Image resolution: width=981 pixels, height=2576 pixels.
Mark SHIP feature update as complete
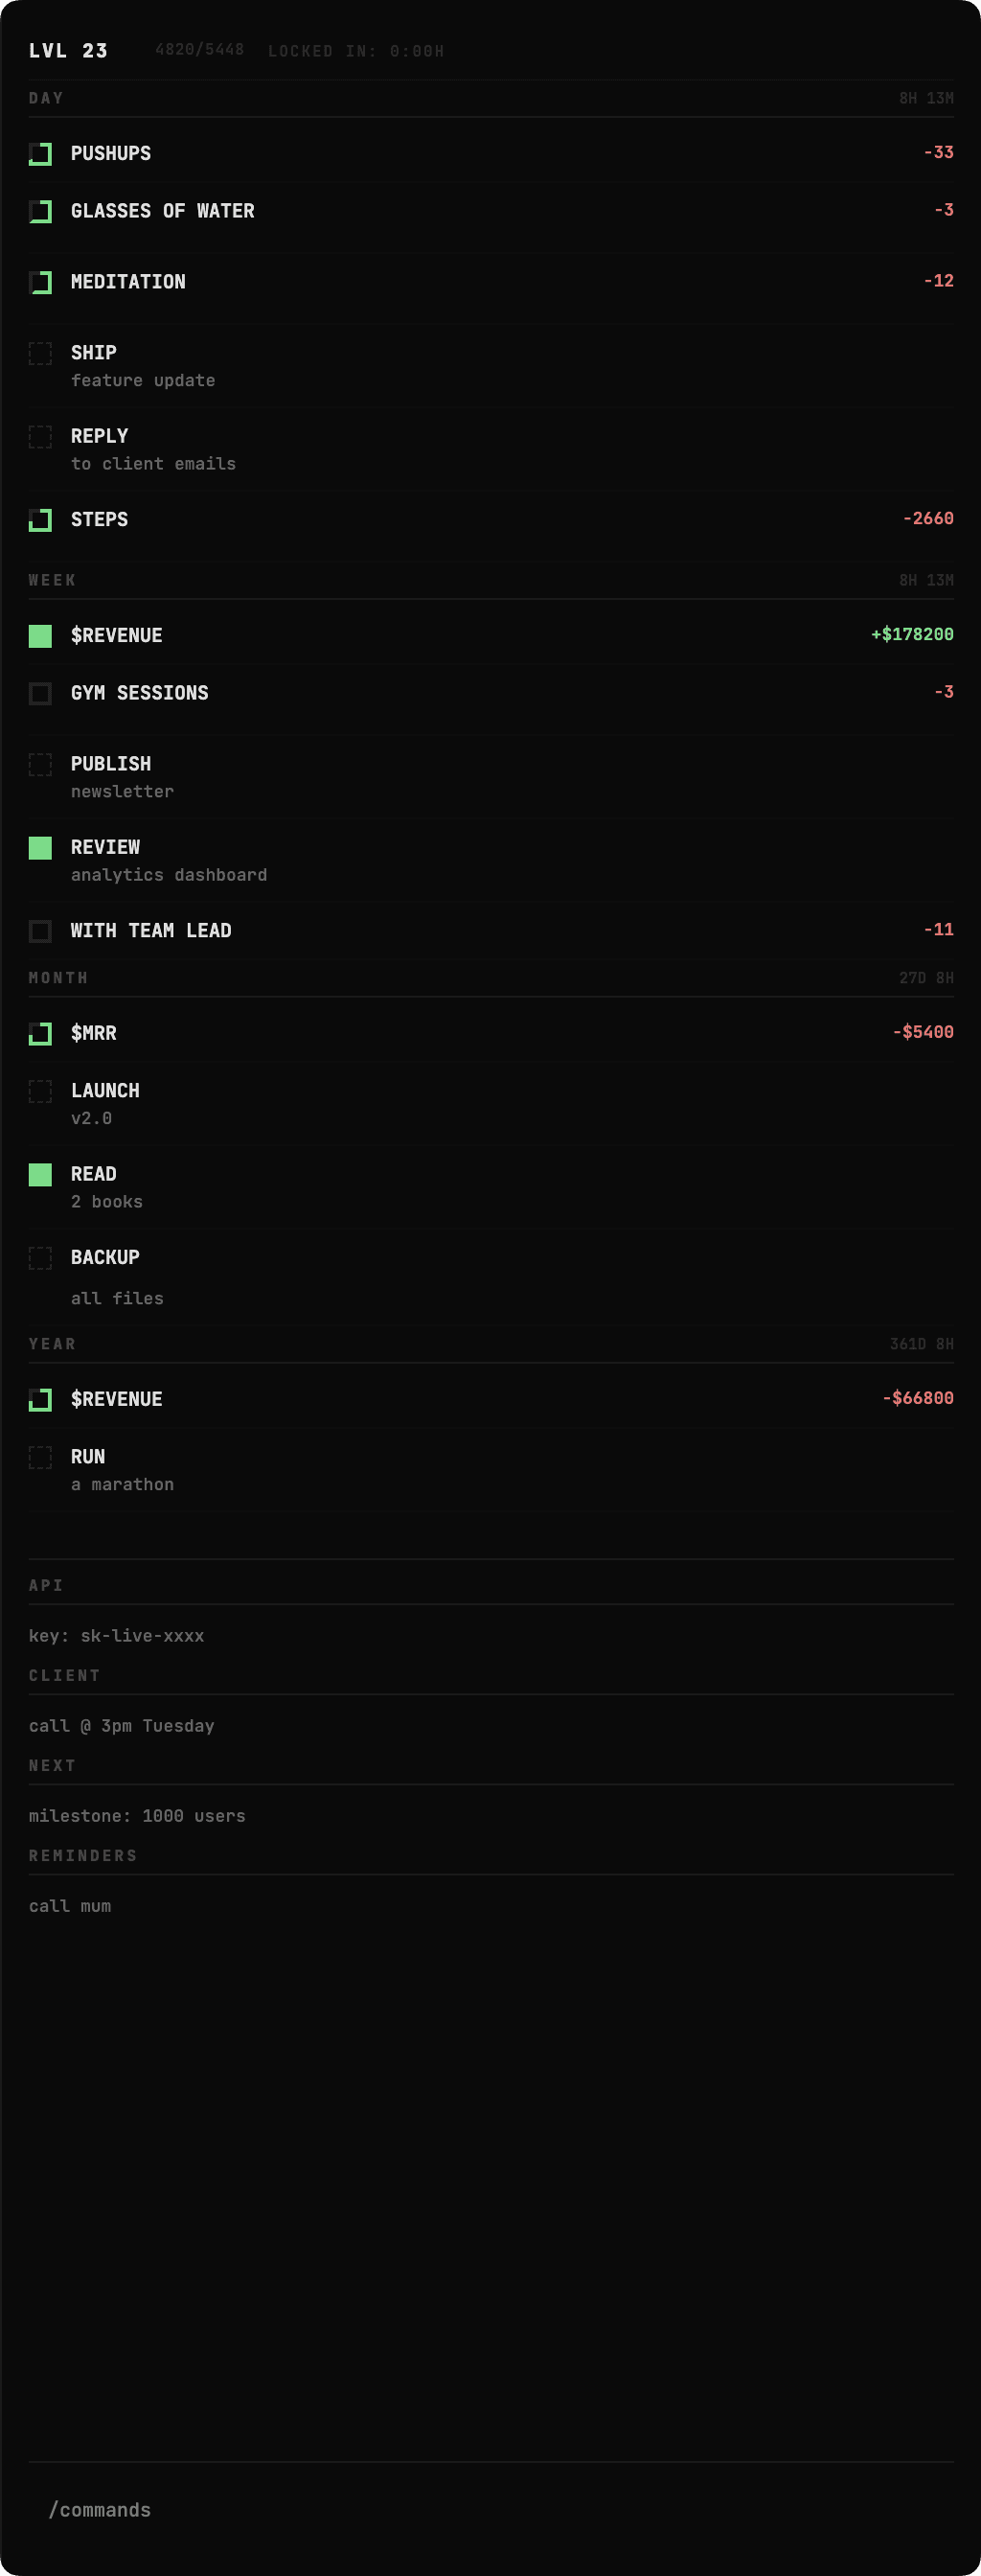coord(41,354)
